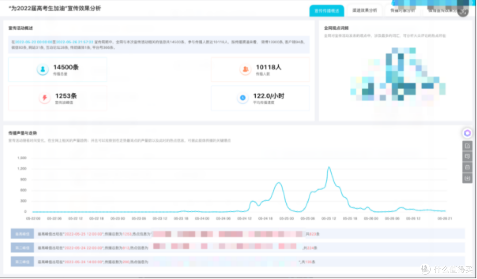Click the highest peak on trend line
The image size is (477, 279).
point(329,167)
